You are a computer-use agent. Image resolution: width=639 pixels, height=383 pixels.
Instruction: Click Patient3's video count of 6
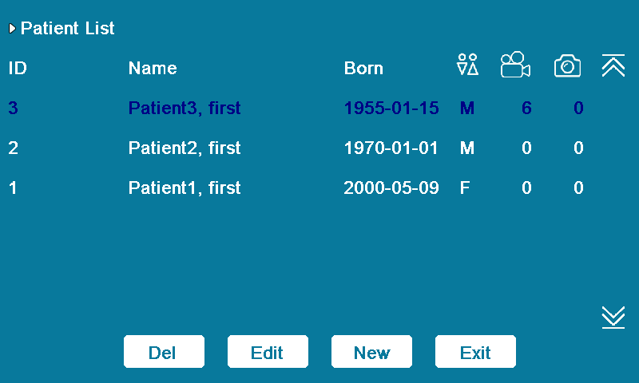point(526,108)
